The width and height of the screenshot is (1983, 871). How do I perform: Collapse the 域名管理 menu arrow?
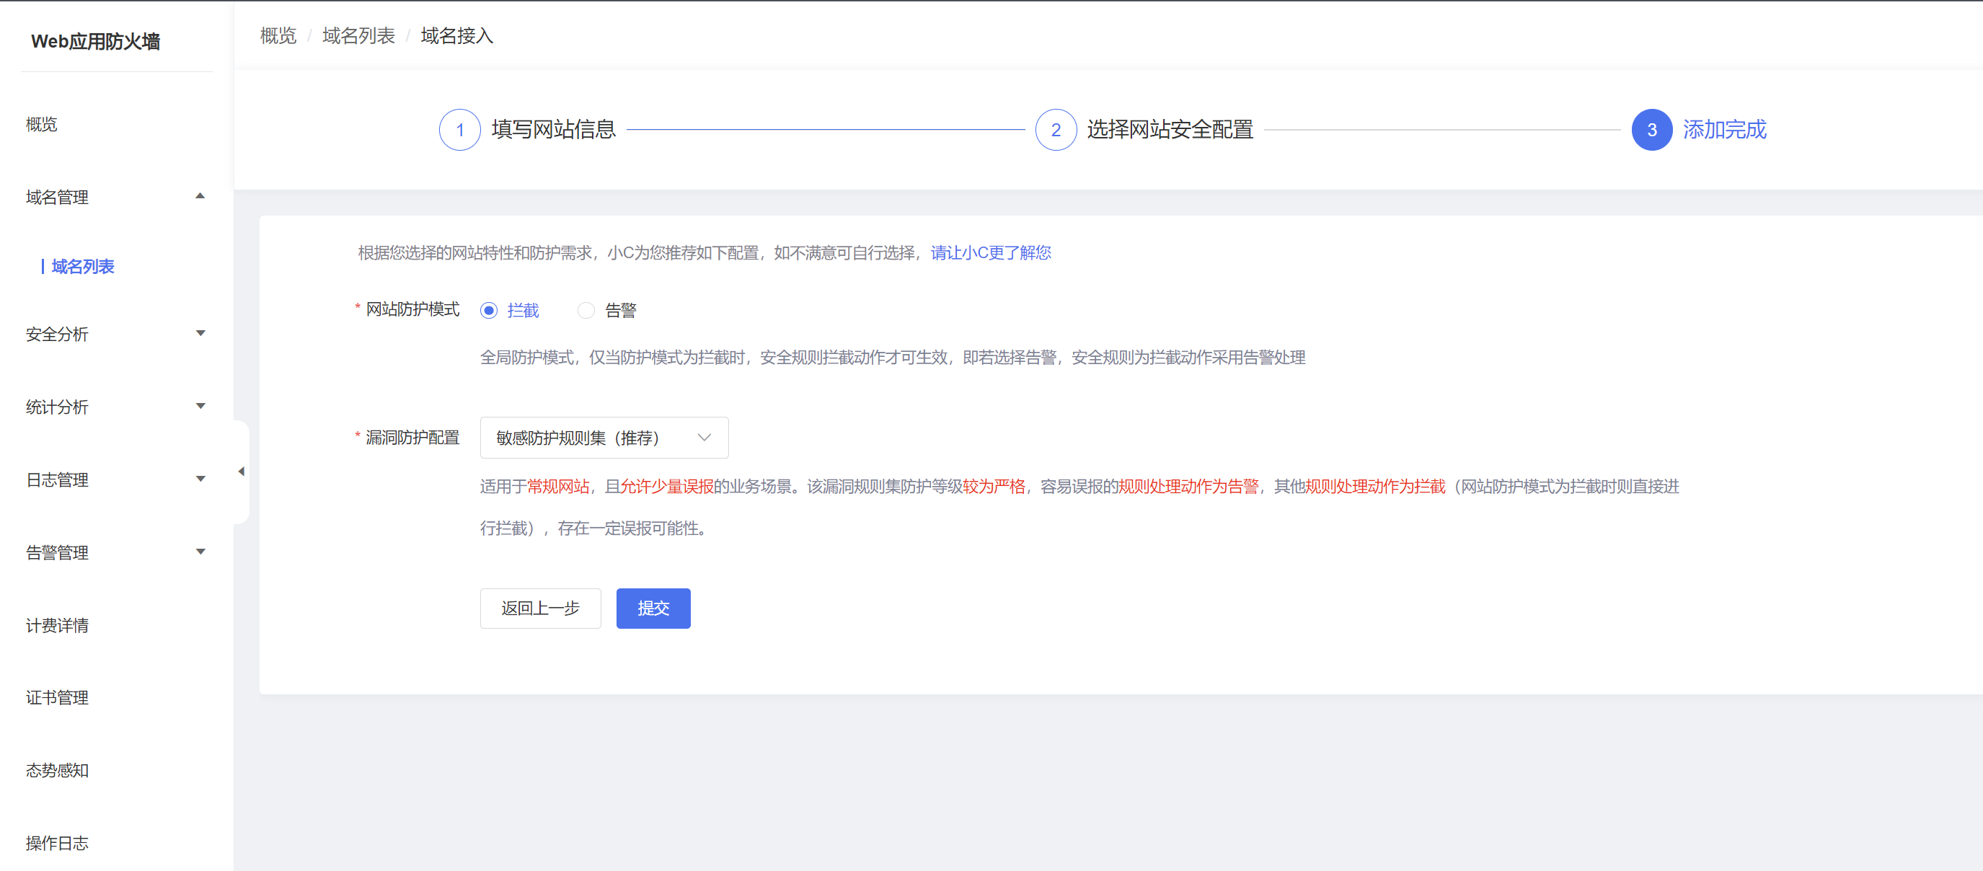point(200,196)
